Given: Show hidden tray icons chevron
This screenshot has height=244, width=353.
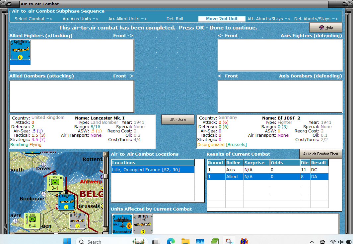Looking at the screenshot, I should pyautogui.click(x=312, y=242).
